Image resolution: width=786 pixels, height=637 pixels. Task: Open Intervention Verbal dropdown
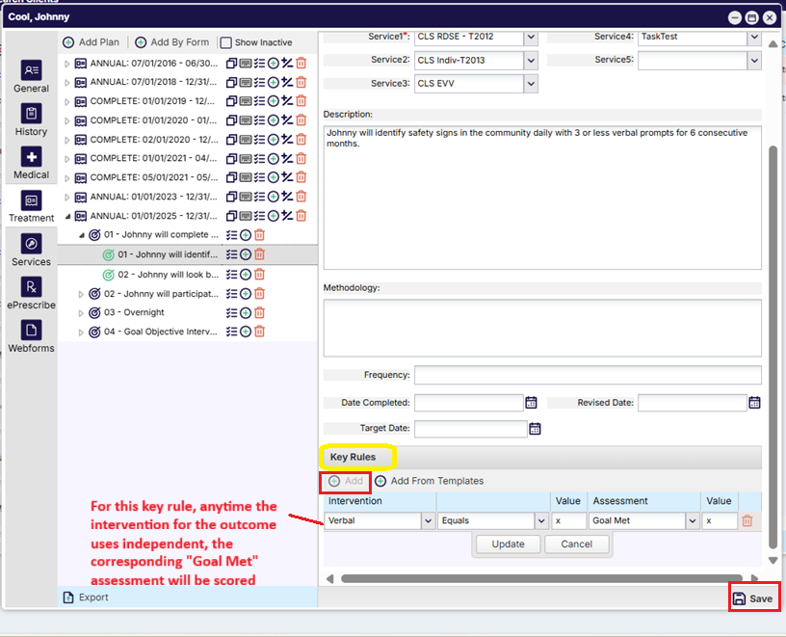(428, 520)
